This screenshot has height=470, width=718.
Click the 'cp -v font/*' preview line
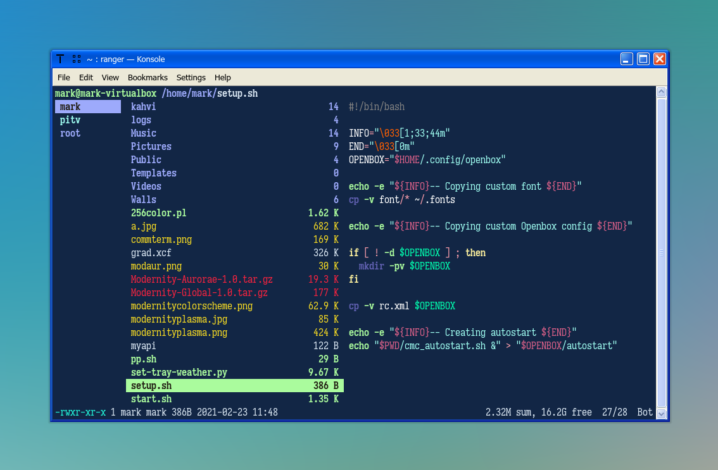tap(401, 199)
